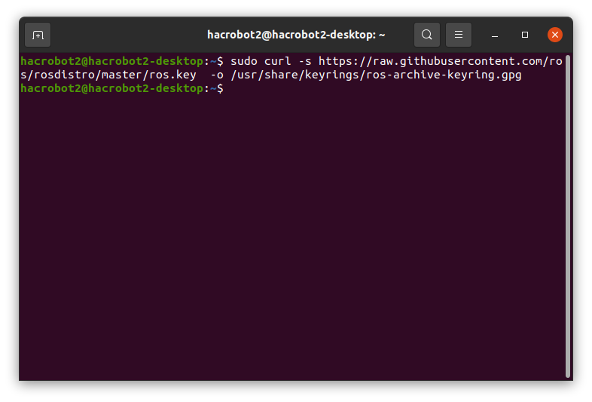Click 'sudo' in the curl command
This screenshot has width=592, height=402.
coord(244,61)
